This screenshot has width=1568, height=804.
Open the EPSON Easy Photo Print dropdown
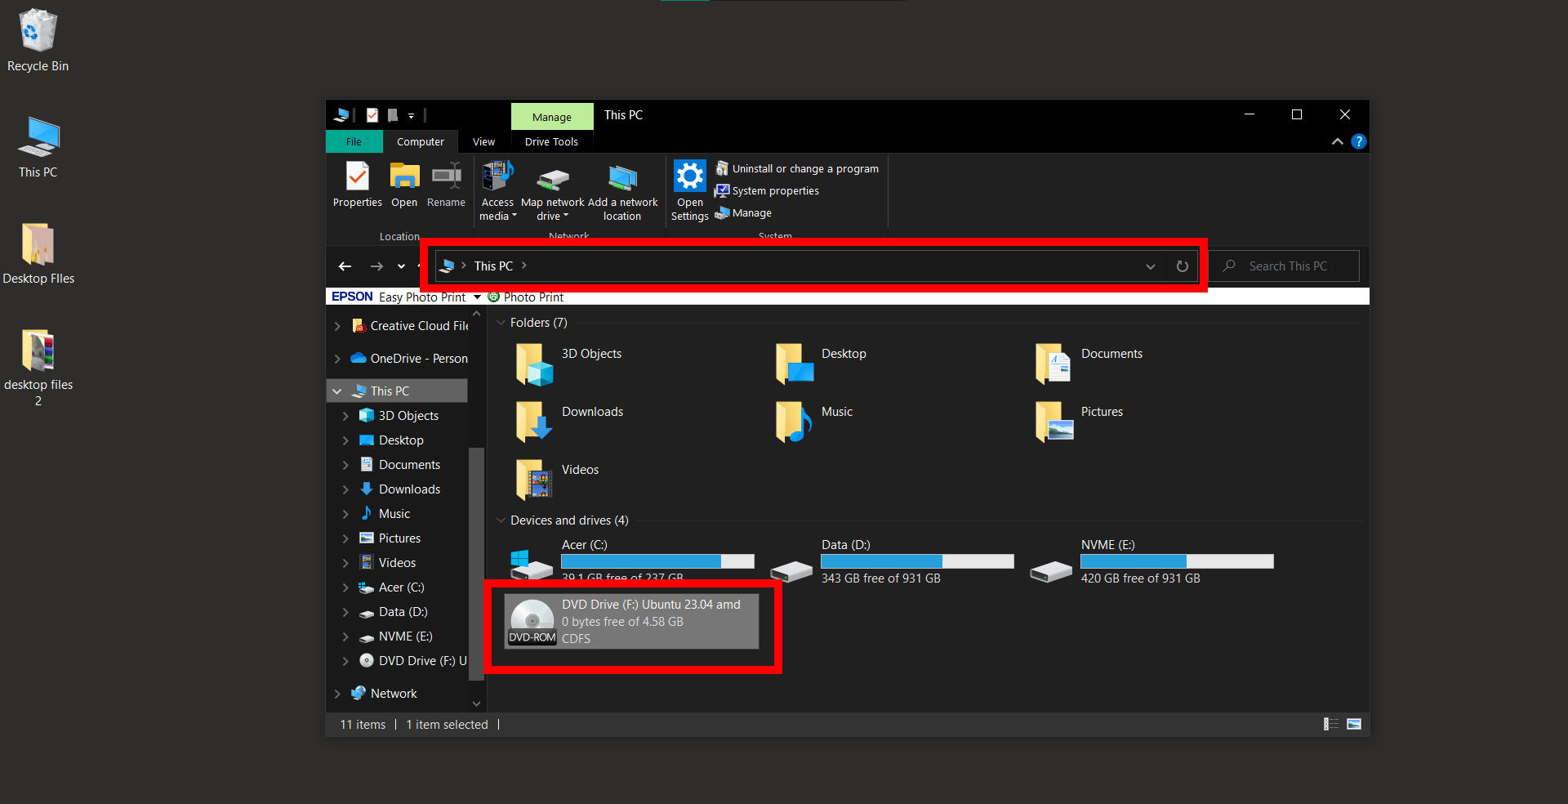coord(478,297)
